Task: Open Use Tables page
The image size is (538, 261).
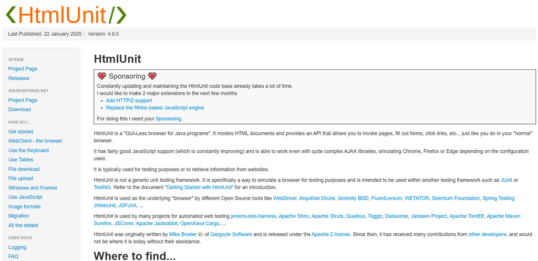Action: point(20,160)
